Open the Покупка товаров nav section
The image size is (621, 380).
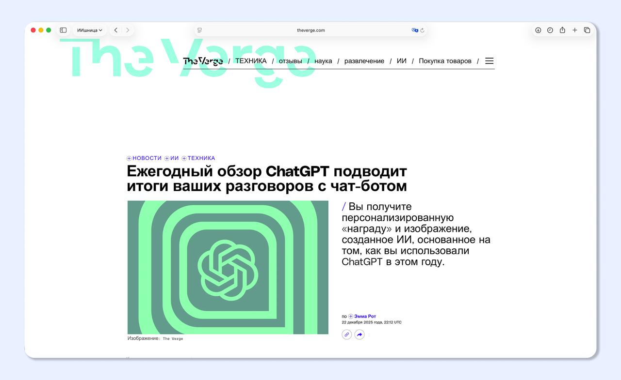click(x=445, y=61)
